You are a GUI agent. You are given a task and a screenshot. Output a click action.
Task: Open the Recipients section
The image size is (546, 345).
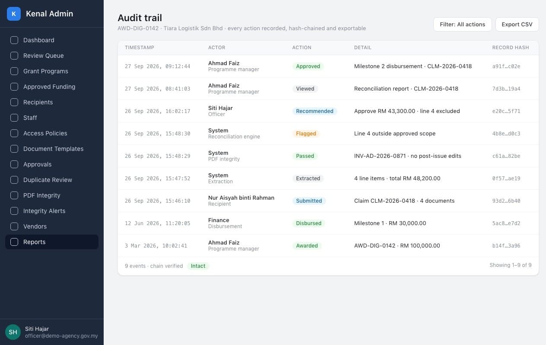pos(52,102)
